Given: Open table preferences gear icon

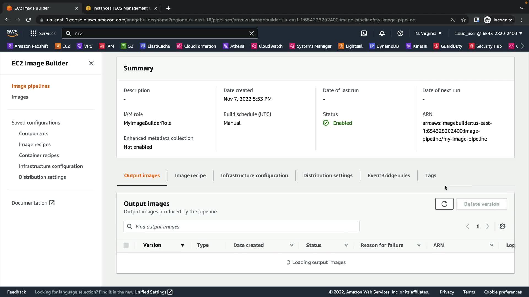Looking at the screenshot, I should click(502, 226).
